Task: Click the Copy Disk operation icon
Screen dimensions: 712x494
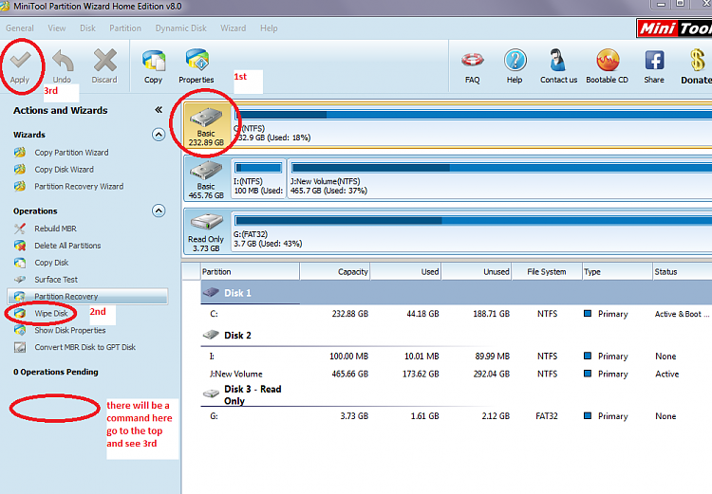Action: pyautogui.click(x=20, y=263)
